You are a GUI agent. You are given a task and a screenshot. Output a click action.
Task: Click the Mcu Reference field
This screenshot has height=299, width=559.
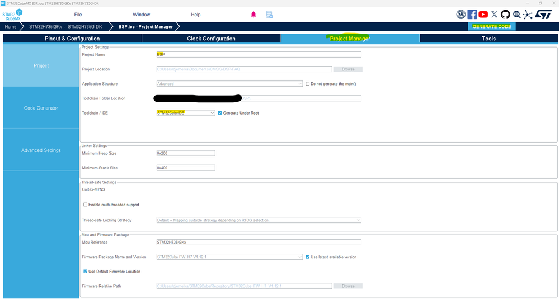click(x=259, y=242)
